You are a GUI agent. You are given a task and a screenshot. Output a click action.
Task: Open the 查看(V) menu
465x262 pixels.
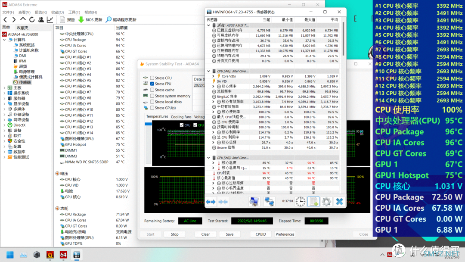pos(24,12)
